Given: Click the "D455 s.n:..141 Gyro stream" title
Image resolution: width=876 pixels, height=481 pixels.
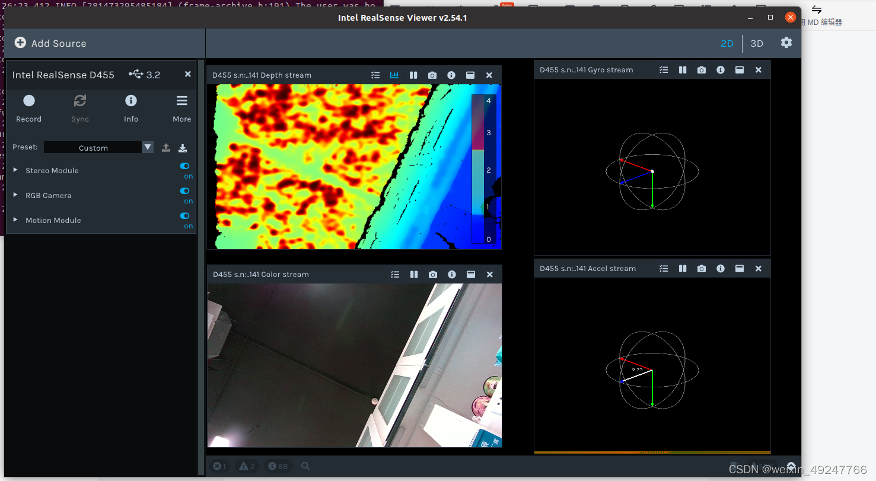Looking at the screenshot, I should coord(586,70).
